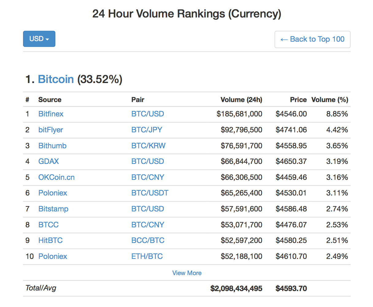Select the $4586.48 price cell
The height and width of the screenshot is (307, 373).
[x=291, y=209]
